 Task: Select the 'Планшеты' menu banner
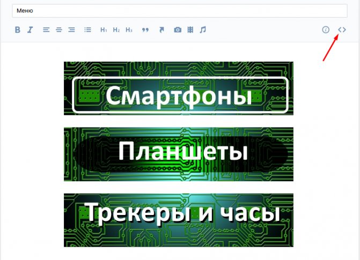[x=179, y=154]
